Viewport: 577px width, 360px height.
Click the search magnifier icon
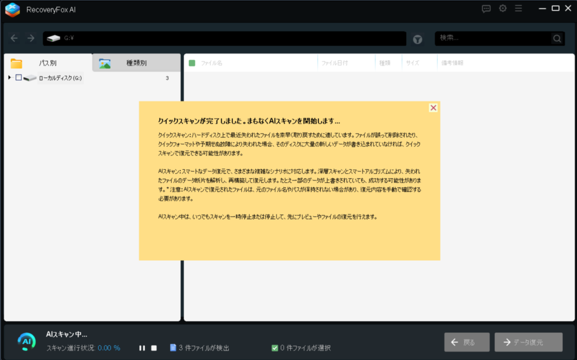coord(557,39)
